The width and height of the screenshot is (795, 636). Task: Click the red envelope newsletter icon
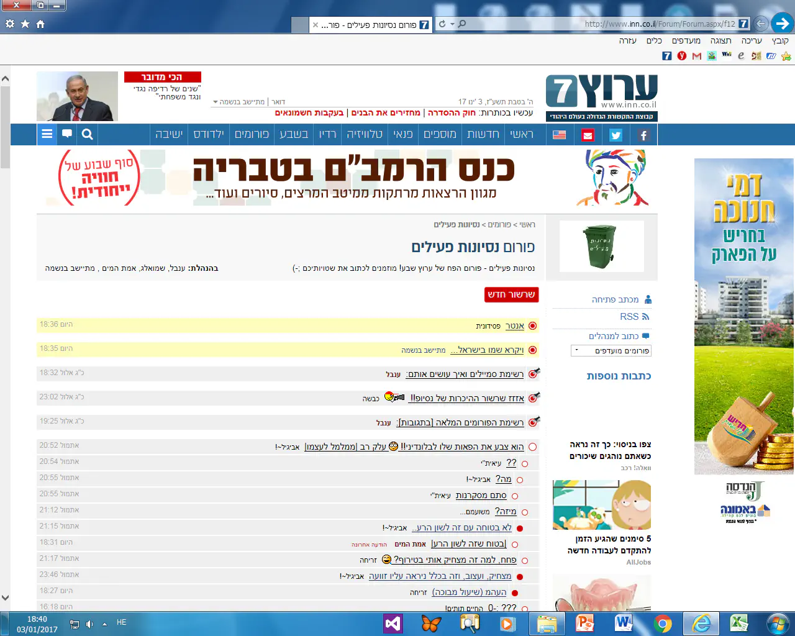pos(588,135)
